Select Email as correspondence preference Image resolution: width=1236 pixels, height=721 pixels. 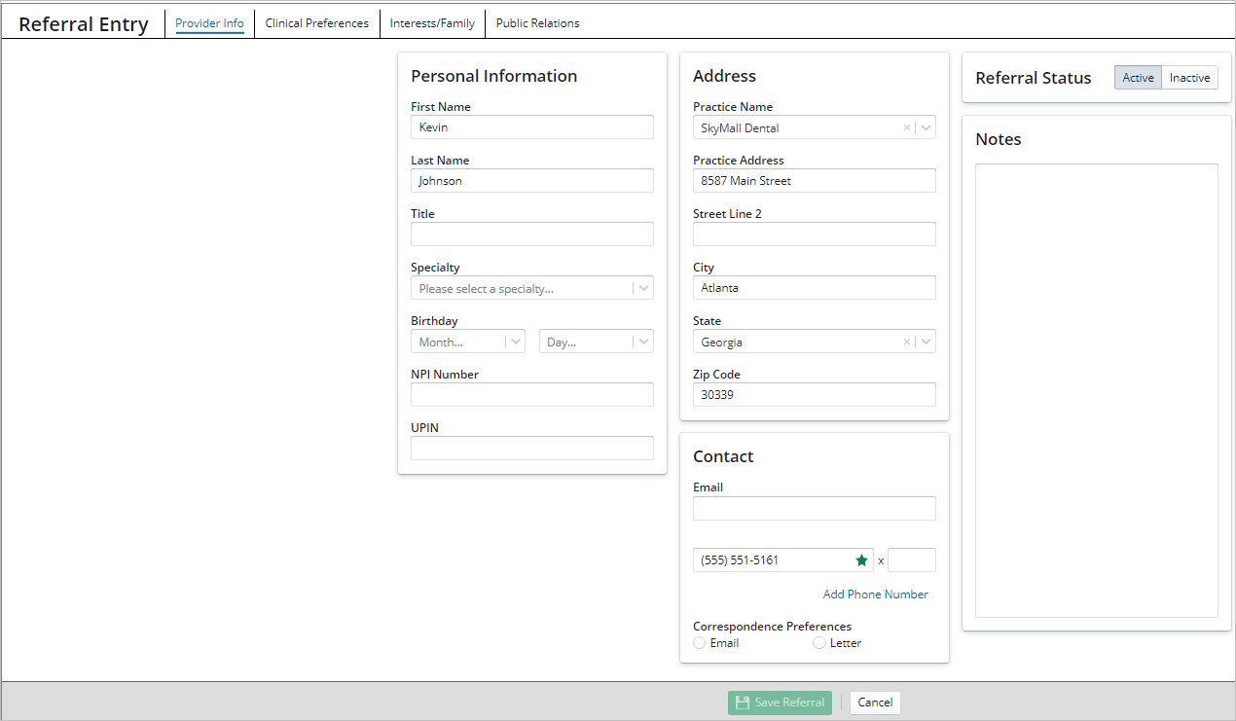[700, 642]
